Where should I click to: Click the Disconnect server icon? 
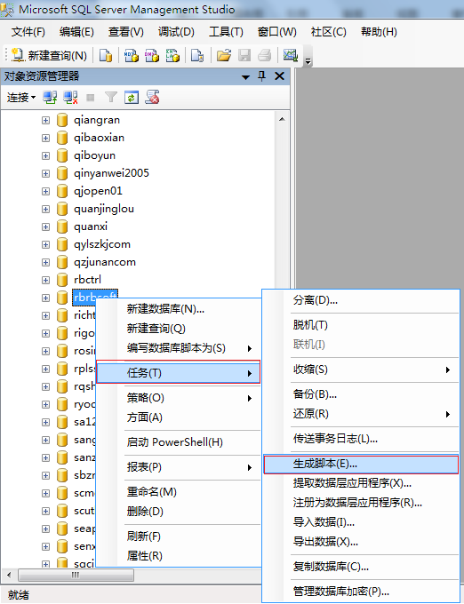click(70, 98)
